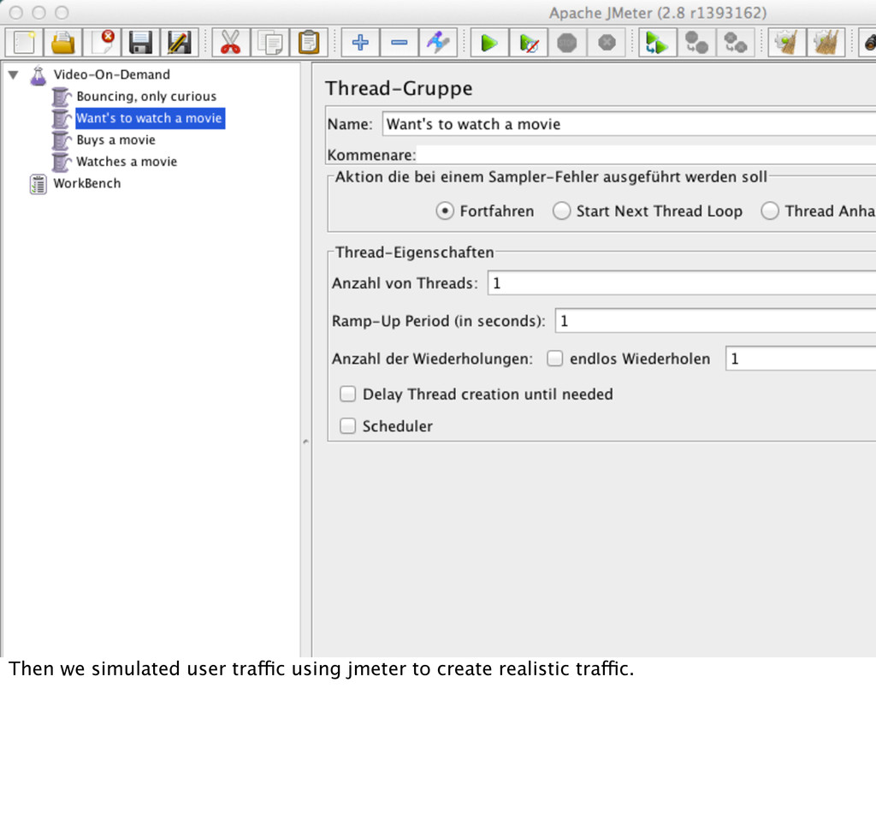Click the Thread-Eigenschaften group label
Viewport: 876px width, 813px height.
(x=415, y=252)
